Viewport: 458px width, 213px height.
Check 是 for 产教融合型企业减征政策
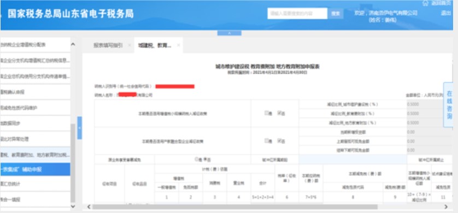click(266, 141)
